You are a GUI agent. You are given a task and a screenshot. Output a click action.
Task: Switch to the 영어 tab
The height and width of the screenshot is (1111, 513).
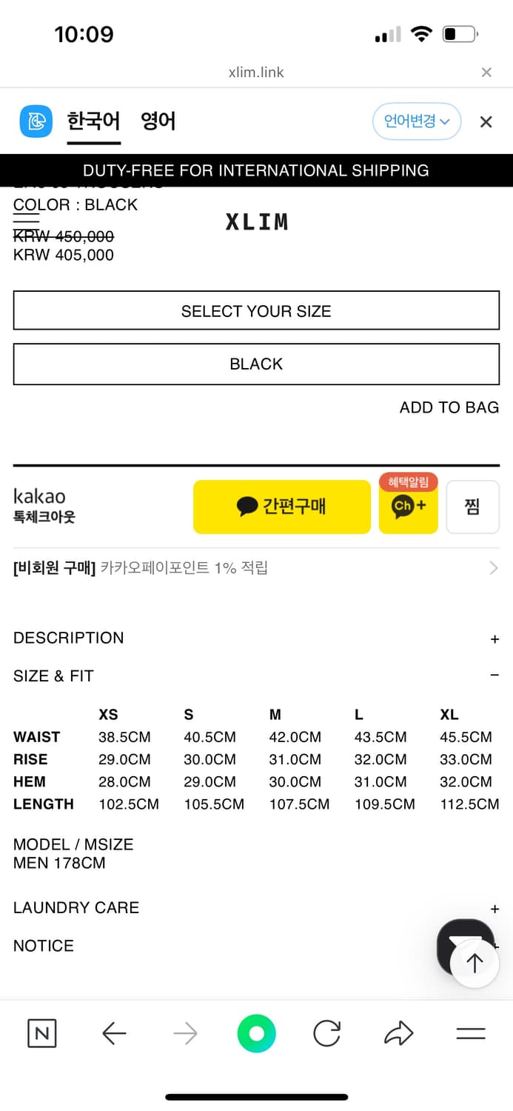[x=158, y=121]
